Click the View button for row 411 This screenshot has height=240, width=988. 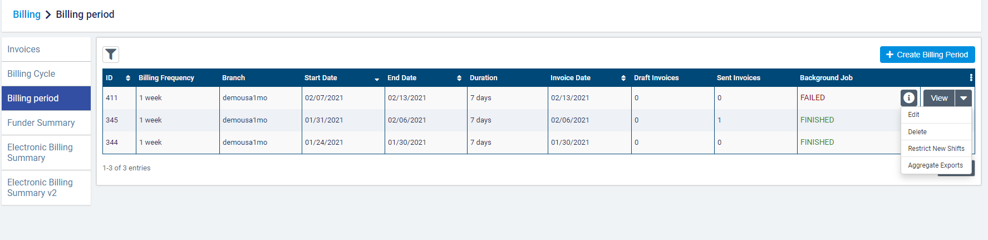pos(939,98)
